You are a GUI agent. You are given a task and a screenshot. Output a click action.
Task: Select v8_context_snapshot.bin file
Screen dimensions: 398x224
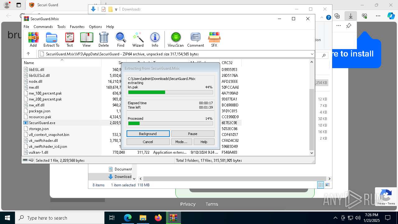tap(49, 134)
